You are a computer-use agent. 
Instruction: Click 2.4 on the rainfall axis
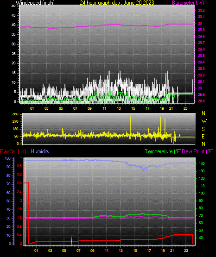19,192
